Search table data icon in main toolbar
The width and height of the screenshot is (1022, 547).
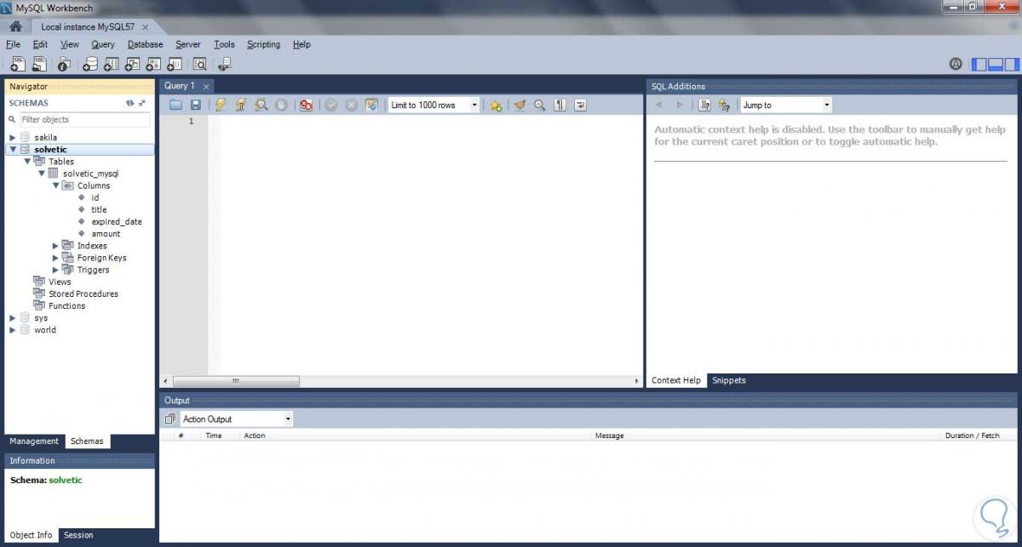click(x=200, y=64)
